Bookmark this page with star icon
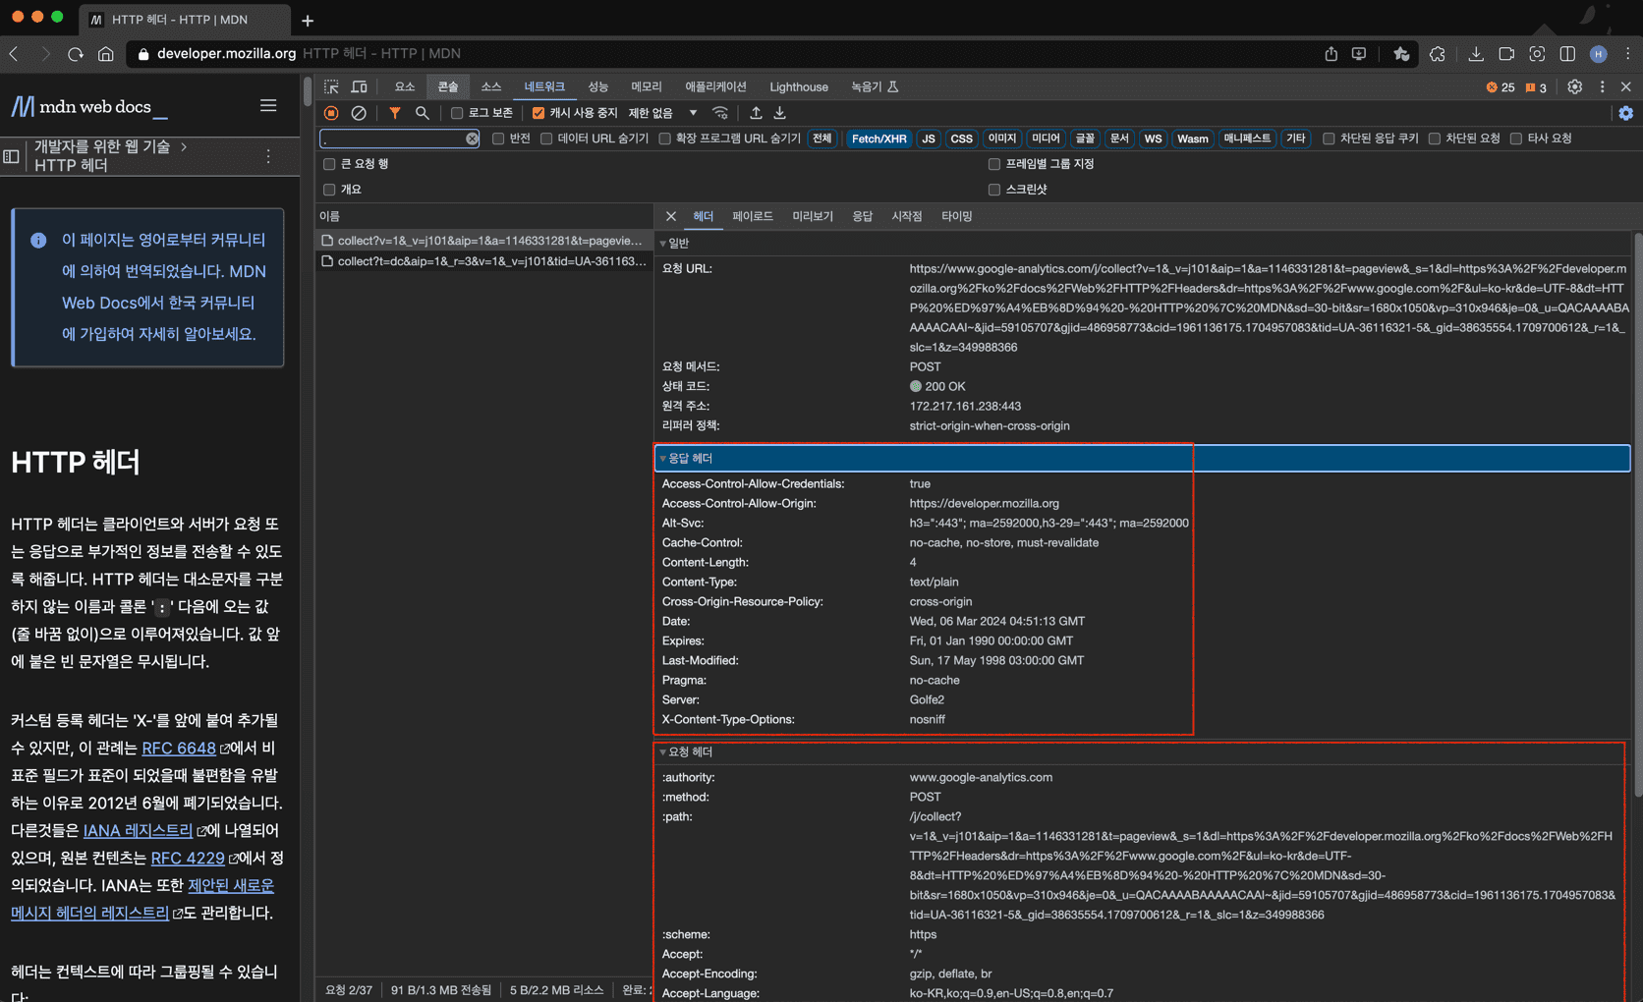This screenshot has width=1643, height=1002. [x=1401, y=54]
